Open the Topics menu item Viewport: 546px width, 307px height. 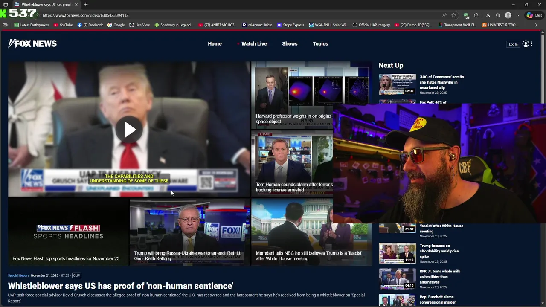point(320,43)
